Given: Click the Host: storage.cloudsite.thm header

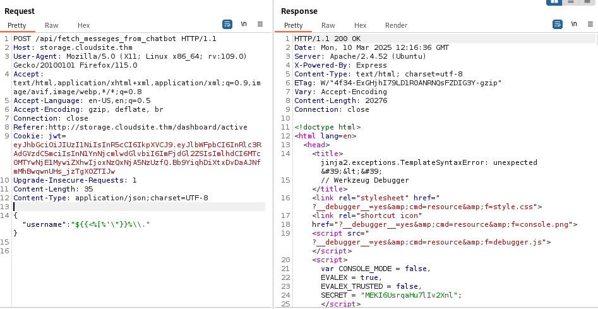Looking at the screenshot, I should [73, 47].
